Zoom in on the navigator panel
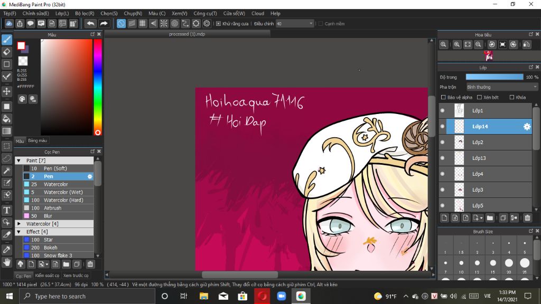The image size is (541, 304). pos(457,44)
